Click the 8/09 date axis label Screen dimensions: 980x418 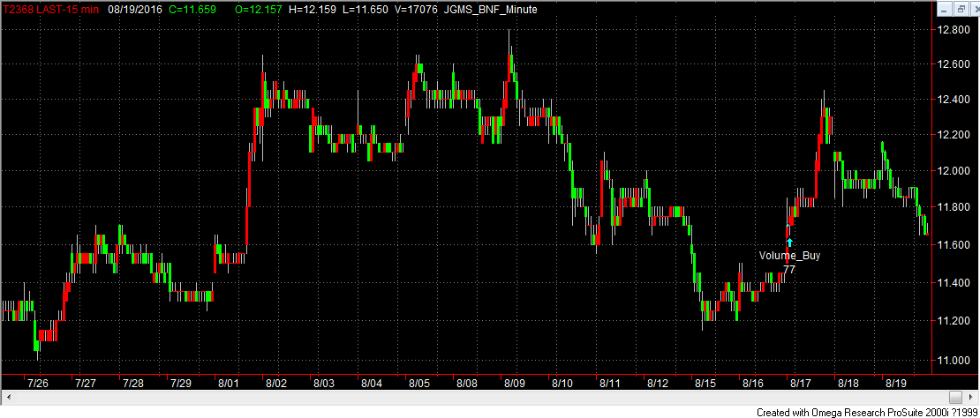pyautogui.click(x=515, y=383)
